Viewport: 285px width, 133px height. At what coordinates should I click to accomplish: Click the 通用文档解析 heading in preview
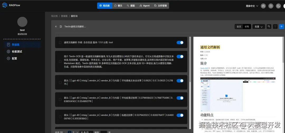click(210, 47)
